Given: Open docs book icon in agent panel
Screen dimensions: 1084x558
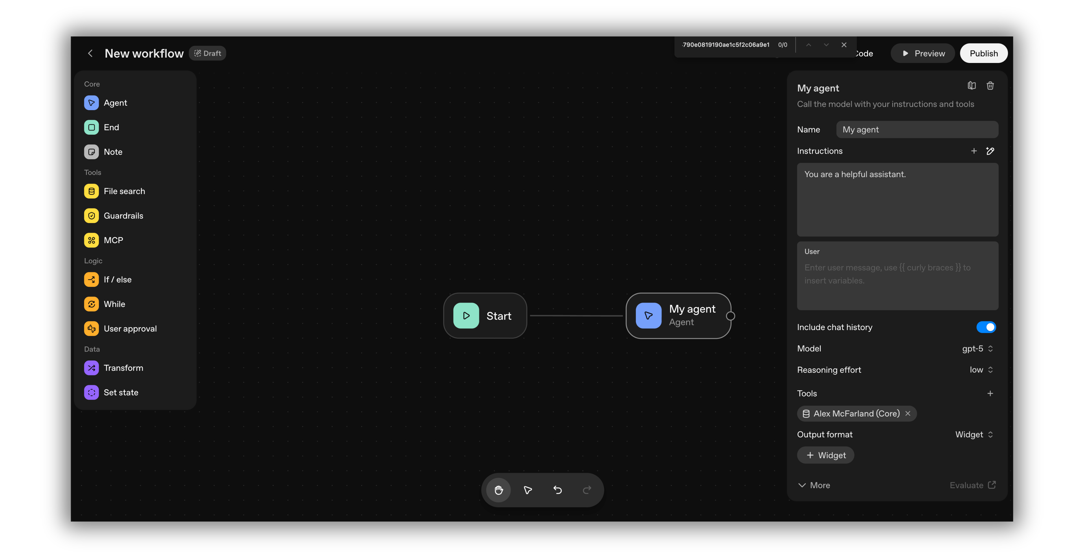Looking at the screenshot, I should [972, 86].
